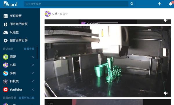Open the YouTuber board icon
Viewport: 174px width, 105px height.
tap(6, 90)
